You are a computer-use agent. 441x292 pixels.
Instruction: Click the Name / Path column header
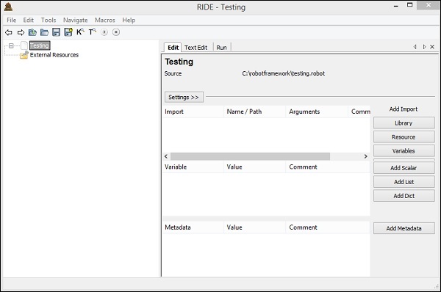click(254, 112)
